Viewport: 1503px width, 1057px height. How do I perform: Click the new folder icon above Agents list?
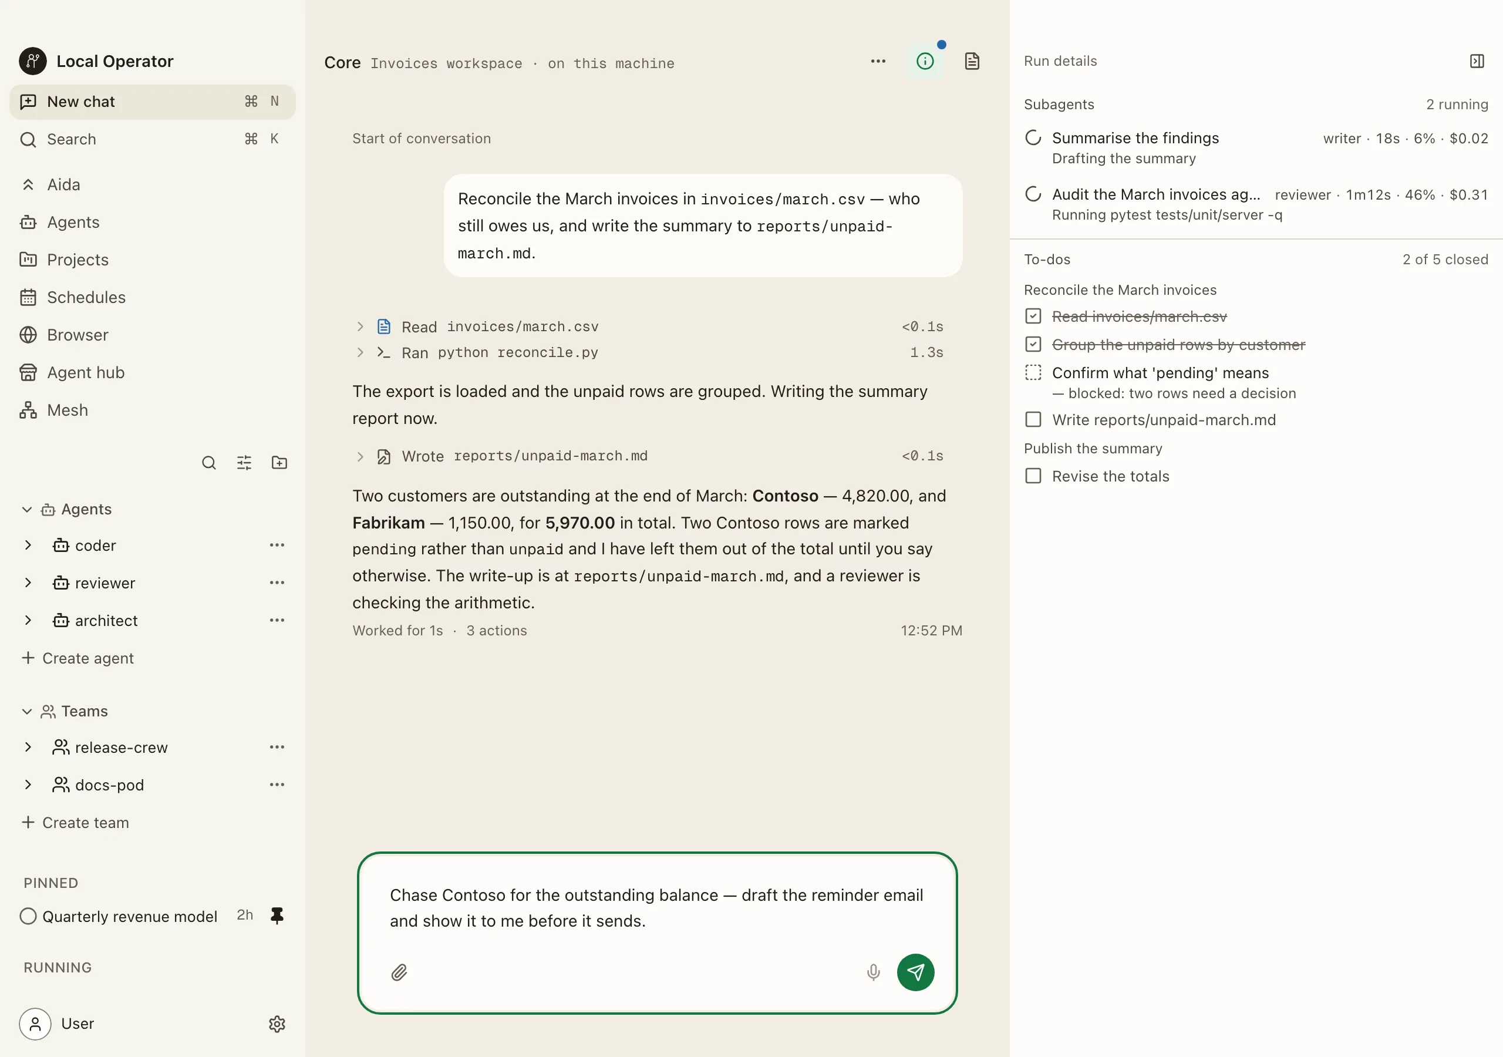279,463
